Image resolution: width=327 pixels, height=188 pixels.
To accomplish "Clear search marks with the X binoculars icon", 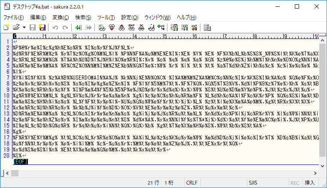I will coord(141,27).
